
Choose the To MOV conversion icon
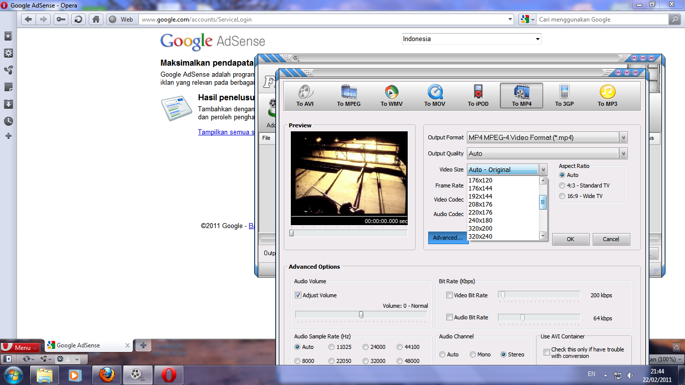(435, 96)
